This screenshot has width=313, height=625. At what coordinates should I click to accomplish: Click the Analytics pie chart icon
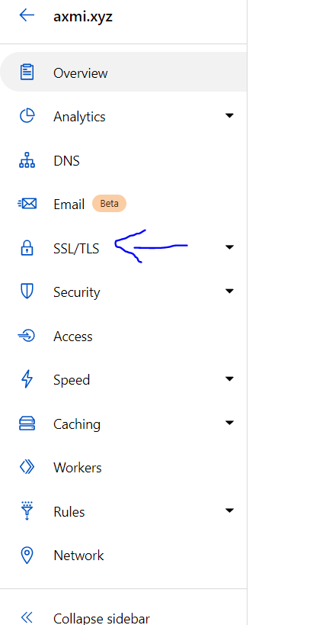click(27, 116)
